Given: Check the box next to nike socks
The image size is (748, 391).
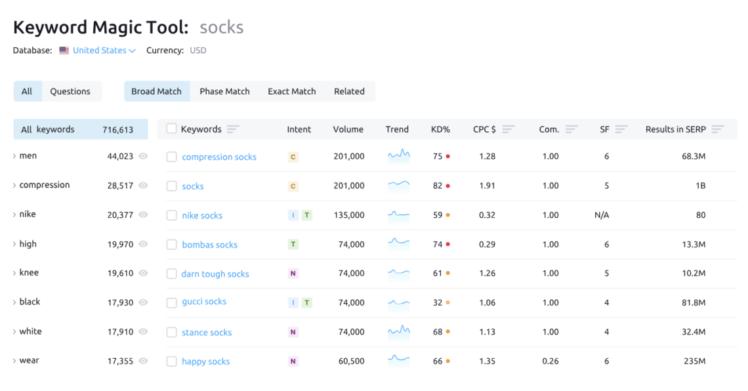Looking at the screenshot, I should (x=171, y=215).
